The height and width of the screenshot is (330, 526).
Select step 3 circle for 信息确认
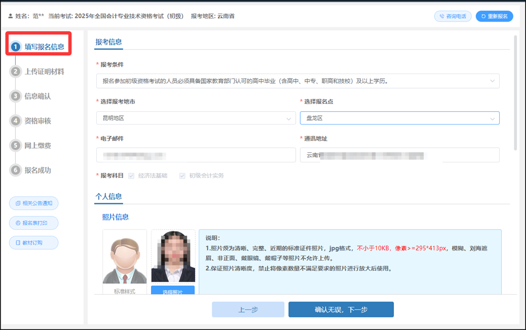(x=15, y=96)
